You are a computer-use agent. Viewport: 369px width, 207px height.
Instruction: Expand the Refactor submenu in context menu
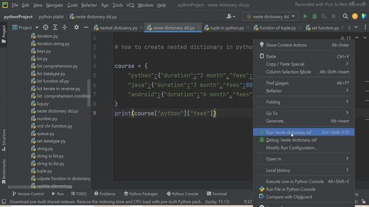coord(304,91)
